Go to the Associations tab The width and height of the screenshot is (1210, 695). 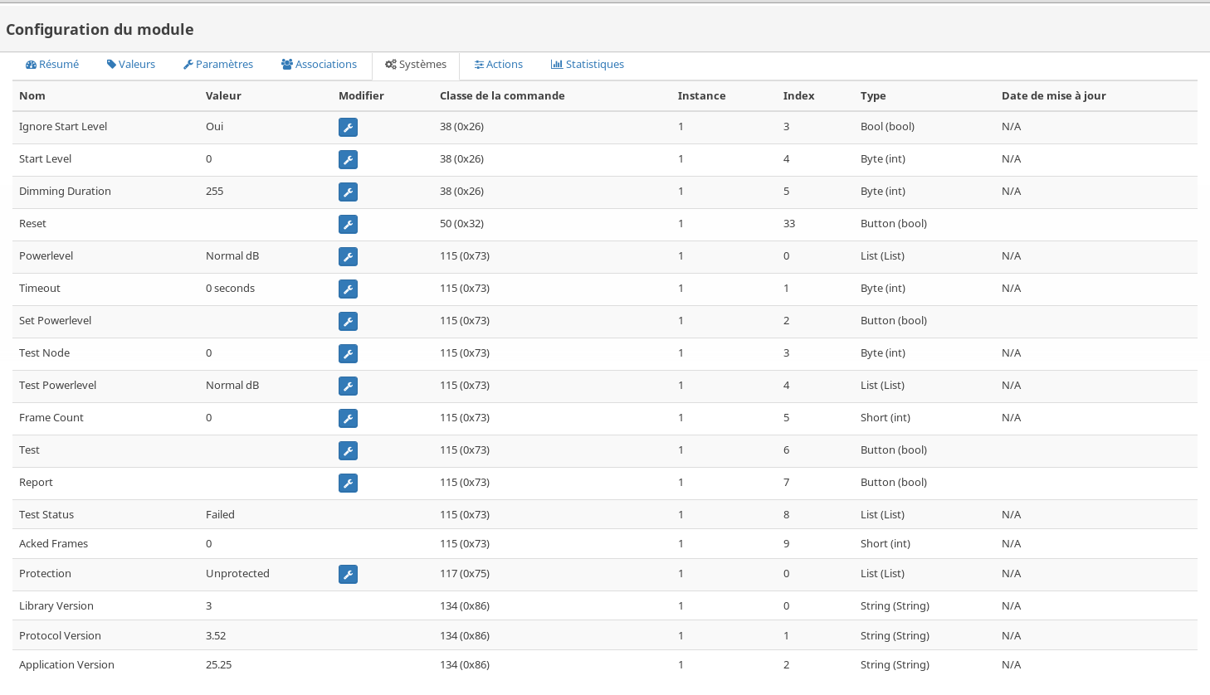coord(319,65)
